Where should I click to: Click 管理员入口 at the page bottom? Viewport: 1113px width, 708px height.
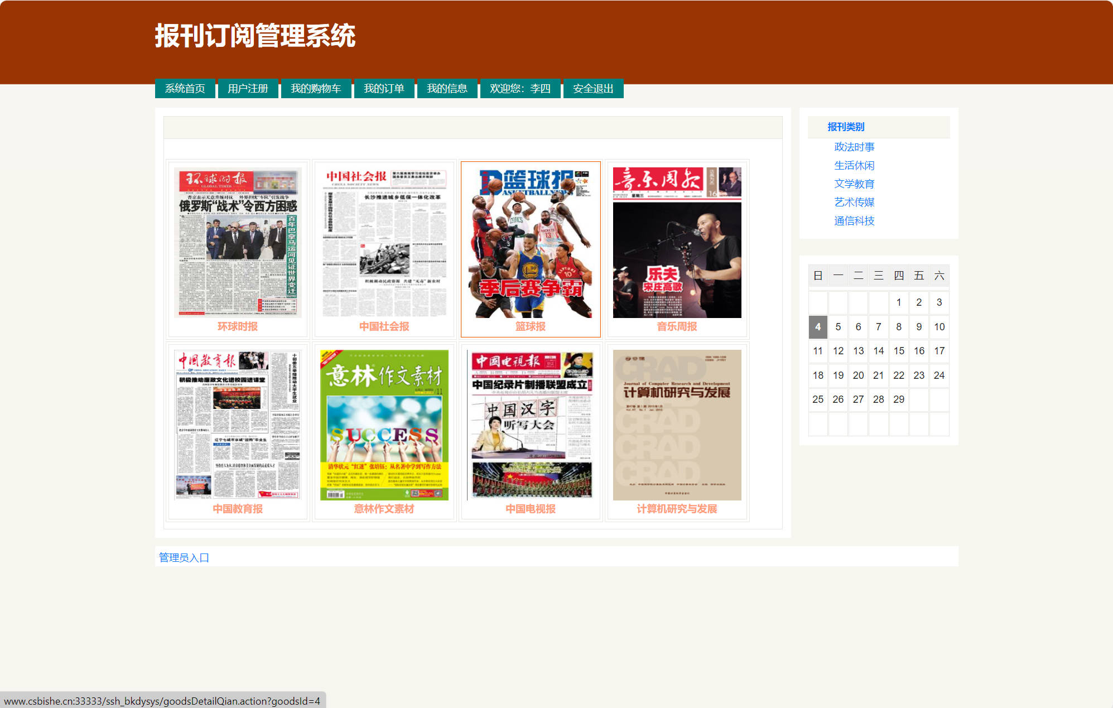183,557
